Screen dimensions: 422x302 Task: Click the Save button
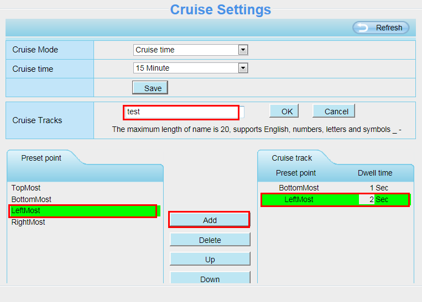coord(150,88)
